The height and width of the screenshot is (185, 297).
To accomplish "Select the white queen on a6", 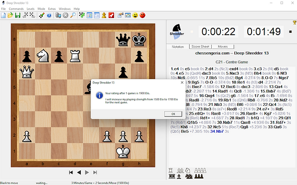I will (x=27, y=72).
